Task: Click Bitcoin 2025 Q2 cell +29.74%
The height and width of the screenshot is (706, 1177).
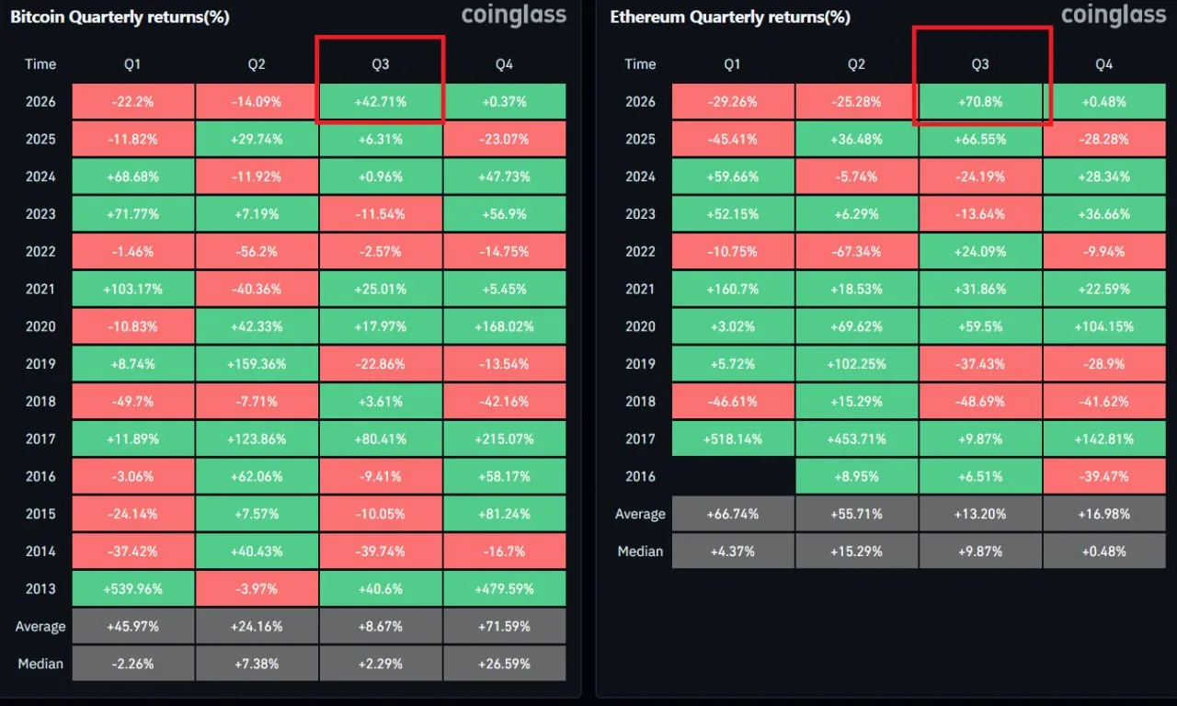Action: point(257,139)
